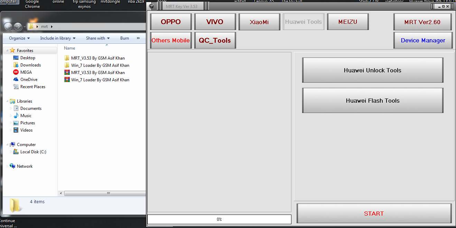
Task: Click the MRT Key Ver 3.53 title
Action: (x=181, y=6)
